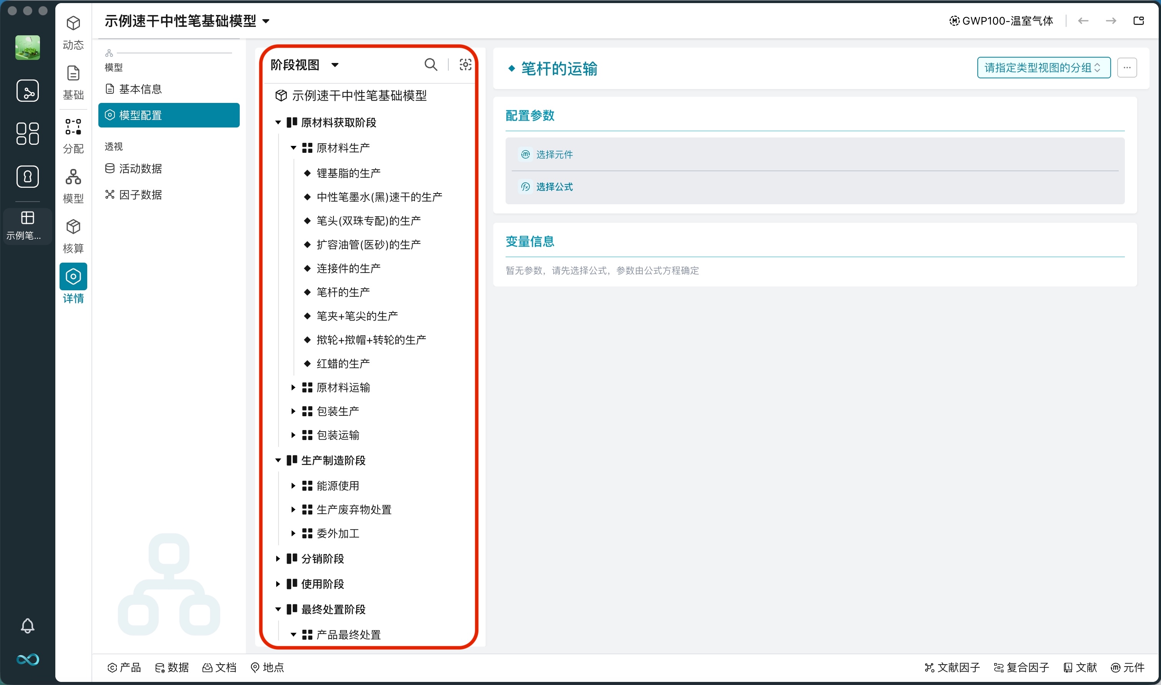1161x685 pixels.
Task: Open the 动态 panel in sidebar
Action: pyautogui.click(x=73, y=32)
